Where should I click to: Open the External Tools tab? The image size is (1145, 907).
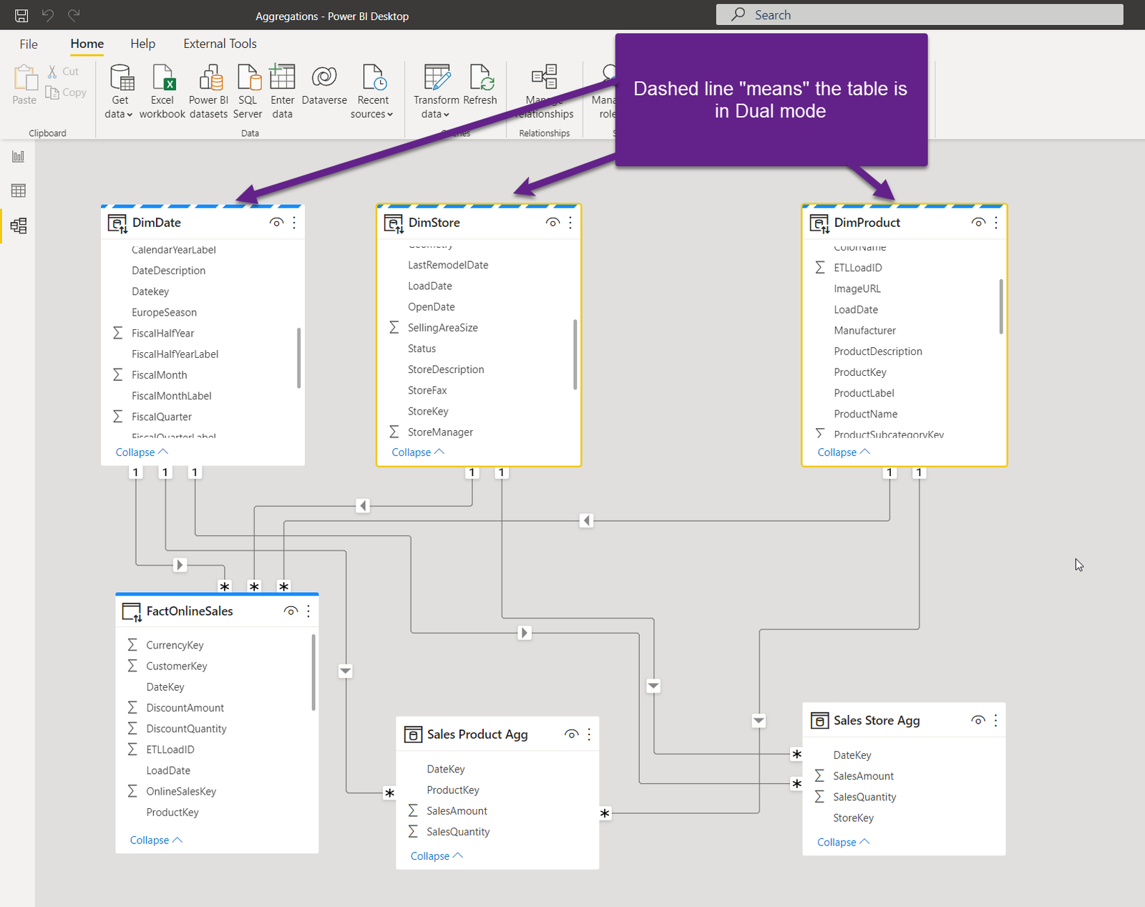[220, 44]
